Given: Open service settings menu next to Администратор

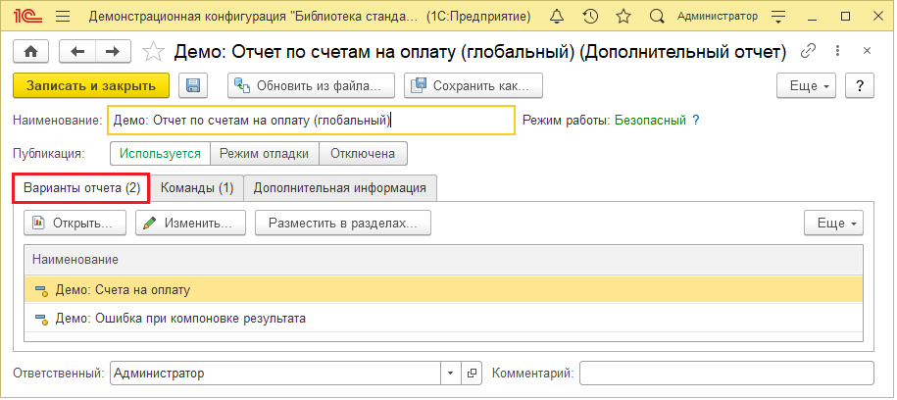Looking at the screenshot, I should coord(778,17).
